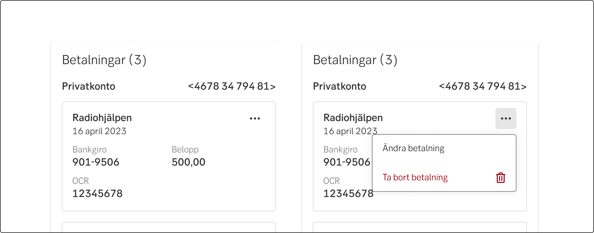This screenshot has width=594, height=233.
Task: Select the Privatkonto label in the right panel
Action: coord(339,86)
